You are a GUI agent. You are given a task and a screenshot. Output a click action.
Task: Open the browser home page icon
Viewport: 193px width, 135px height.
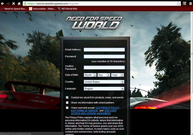coord(19,3)
